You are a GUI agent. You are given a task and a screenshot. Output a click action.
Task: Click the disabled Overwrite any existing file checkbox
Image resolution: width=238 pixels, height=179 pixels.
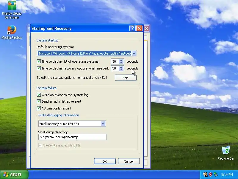(x=40, y=145)
